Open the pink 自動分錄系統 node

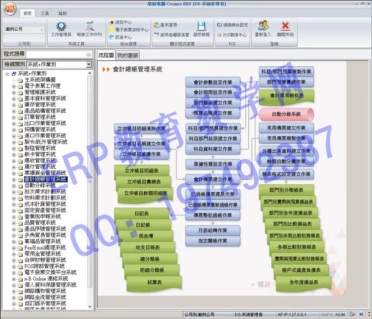[x=286, y=114]
